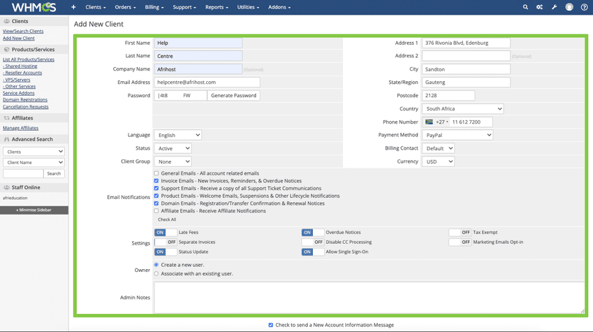Open the automation gears icon

click(x=539, y=7)
